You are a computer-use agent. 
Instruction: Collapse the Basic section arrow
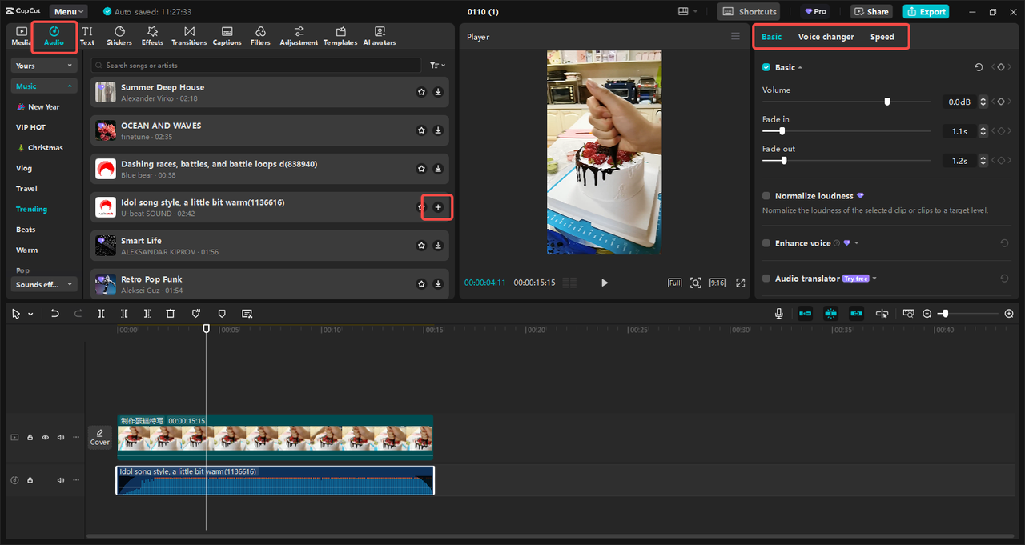tap(800, 67)
